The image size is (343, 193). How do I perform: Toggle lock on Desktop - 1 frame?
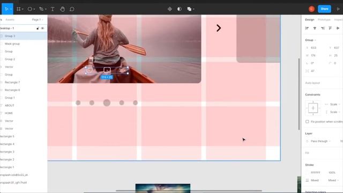click(x=38, y=28)
